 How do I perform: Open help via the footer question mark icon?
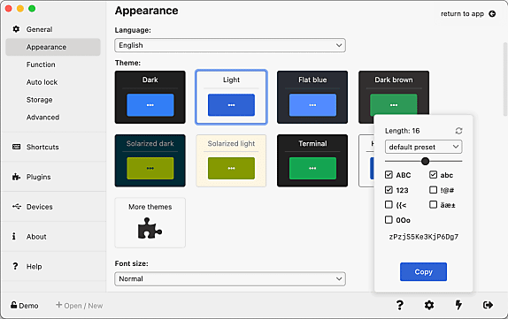(400, 305)
